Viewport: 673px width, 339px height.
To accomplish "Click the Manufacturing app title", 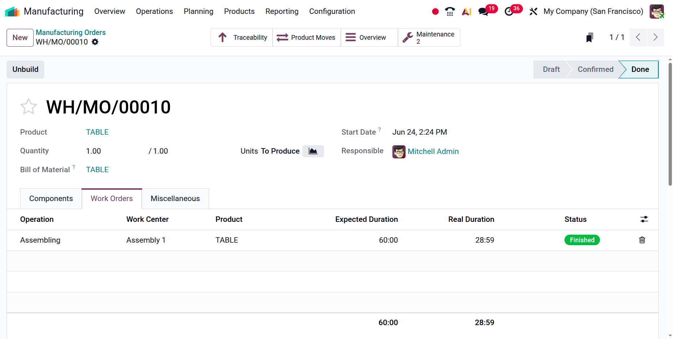I will pyautogui.click(x=54, y=11).
